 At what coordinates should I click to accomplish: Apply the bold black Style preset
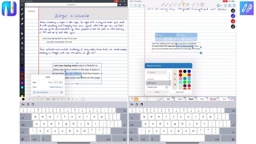coord(191,99)
